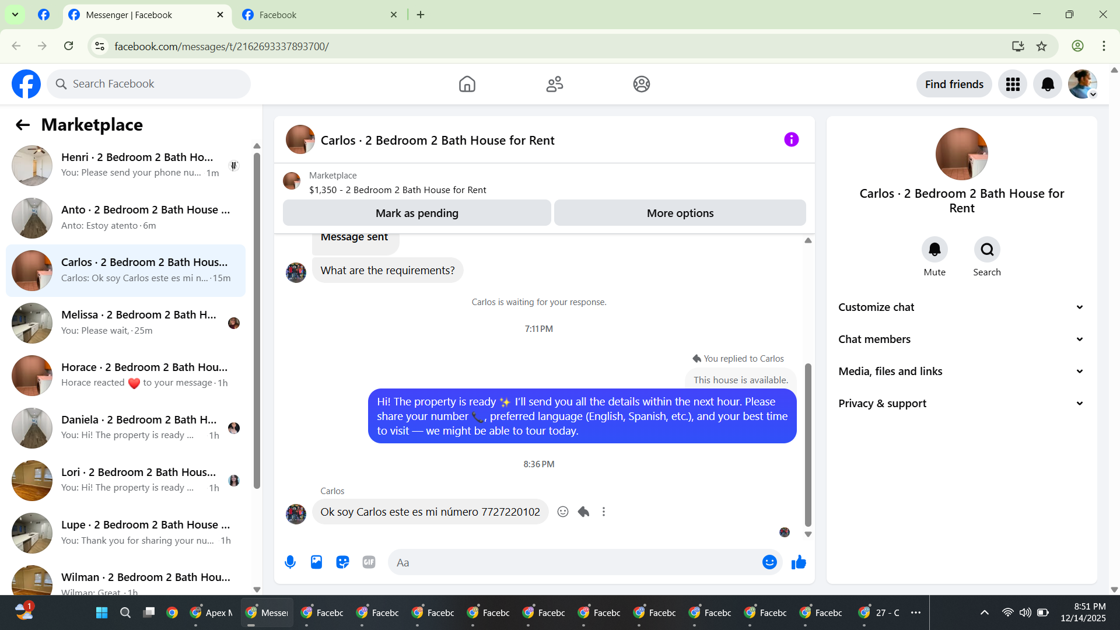Open the Facebook apps grid menu
1120x630 pixels.
pyautogui.click(x=1013, y=85)
